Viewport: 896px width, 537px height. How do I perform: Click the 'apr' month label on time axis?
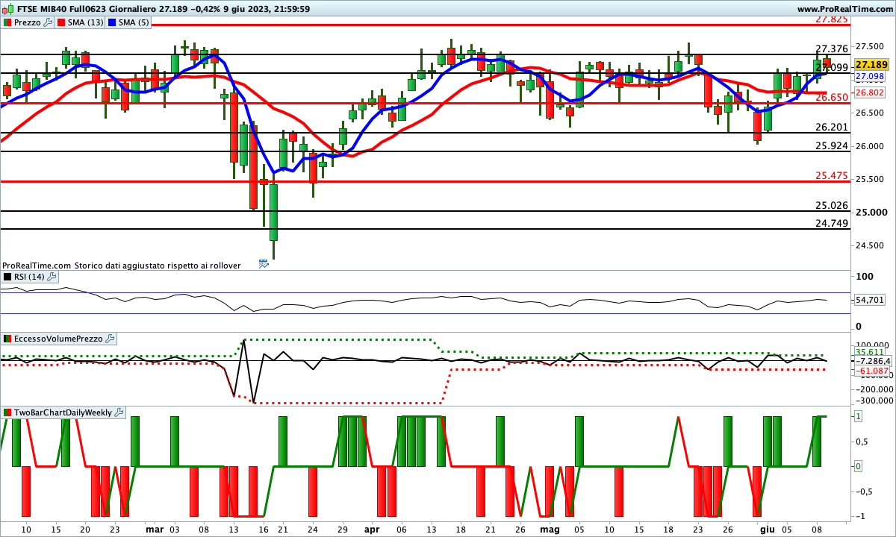(x=372, y=529)
